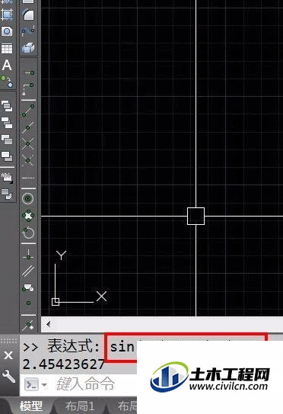Choose the Perpendicular object snap
283x414 pixels.
point(28,254)
